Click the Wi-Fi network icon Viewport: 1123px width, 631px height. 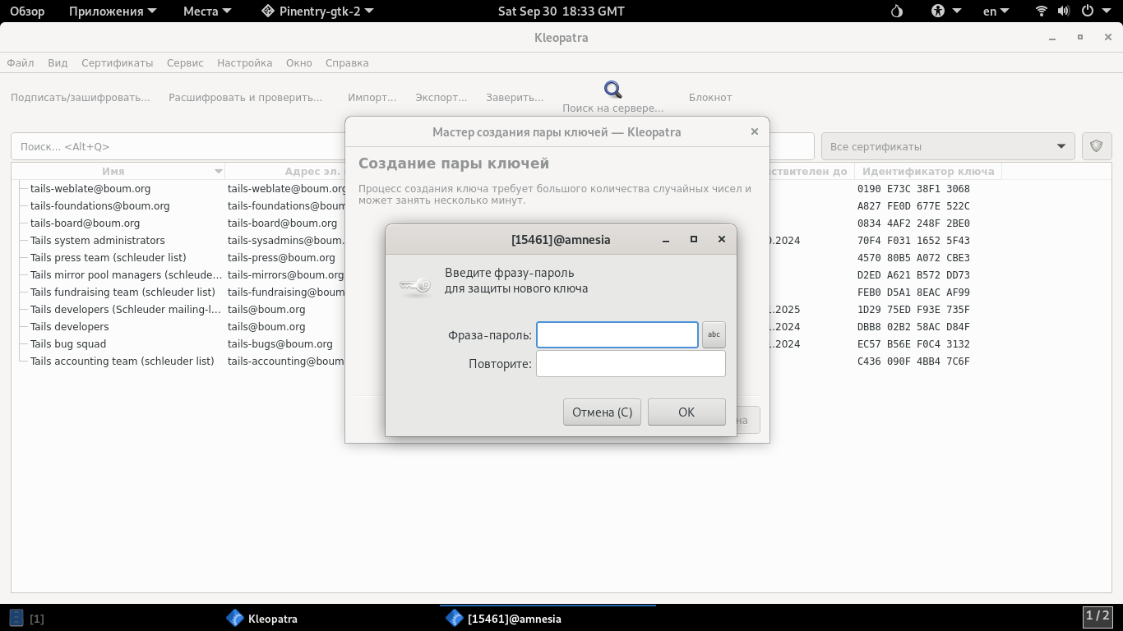click(x=1042, y=12)
